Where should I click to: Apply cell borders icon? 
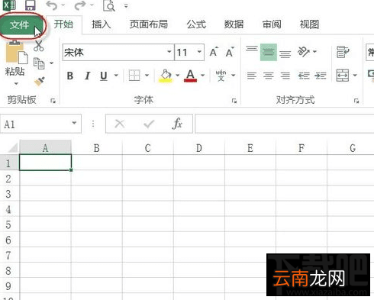134,76
